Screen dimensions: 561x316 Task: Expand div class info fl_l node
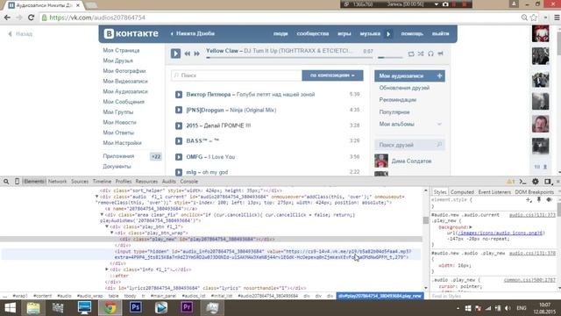pyautogui.click(x=107, y=269)
